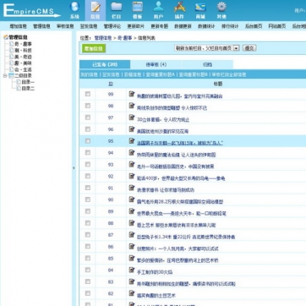Tick the checkbox for row ID 98
This screenshot has width=306, height=306.
click(x=88, y=106)
